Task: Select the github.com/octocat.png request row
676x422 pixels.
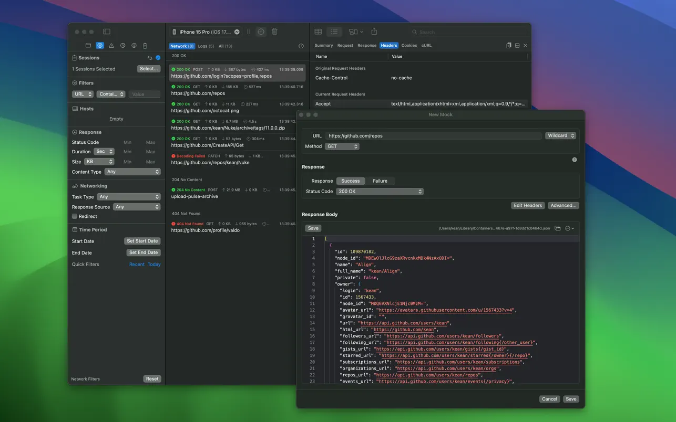Action: pyautogui.click(x=237, y=108)
